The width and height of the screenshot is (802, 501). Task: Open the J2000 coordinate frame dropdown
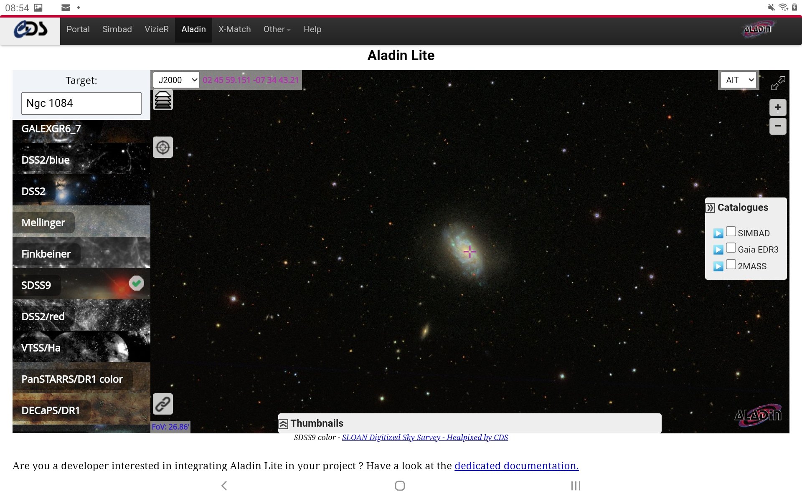click(x=176, y=80)
